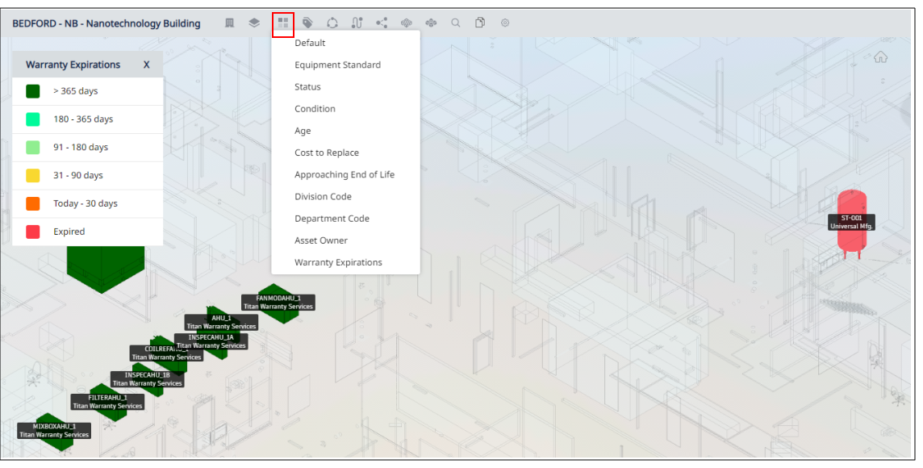
Task: Click the 'Today - 30 days' legend text
Action: tap(86, 203)
